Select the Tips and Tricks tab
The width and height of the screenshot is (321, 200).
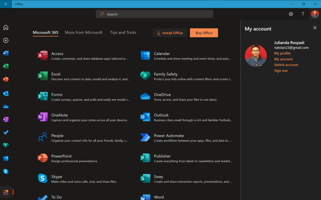(123, 32)
